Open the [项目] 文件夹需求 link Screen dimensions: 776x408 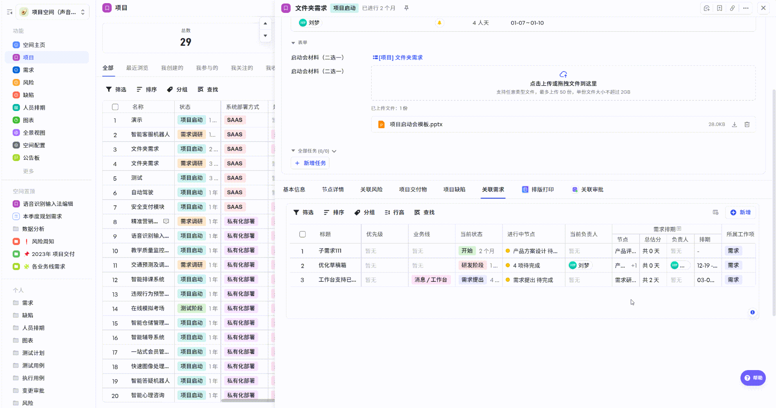coord(398,57)
